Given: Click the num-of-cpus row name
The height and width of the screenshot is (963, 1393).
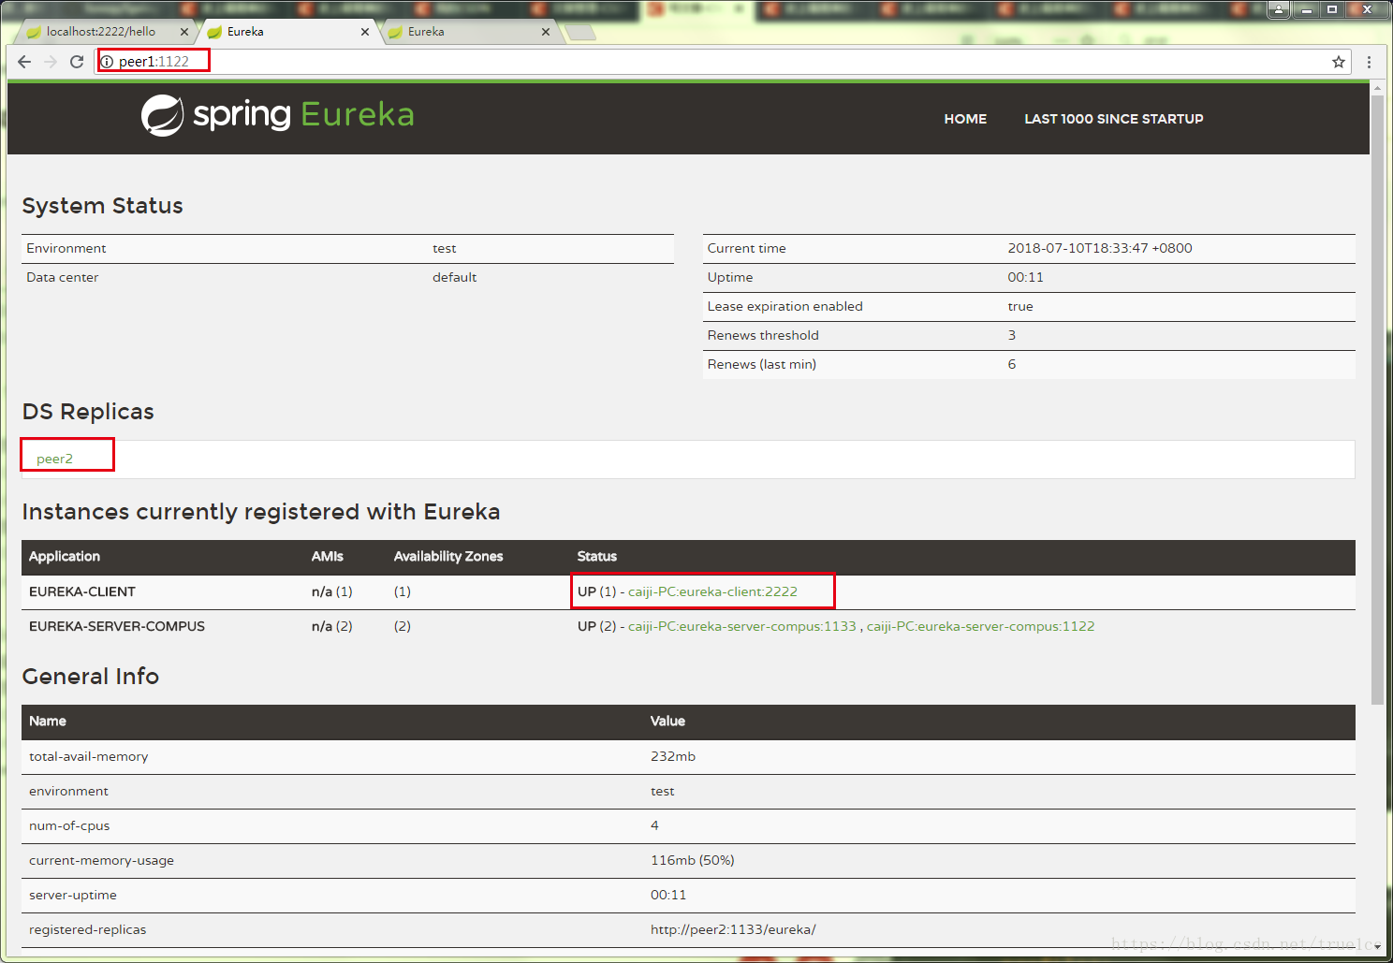Looking at the screenshot, I should 69,825.
